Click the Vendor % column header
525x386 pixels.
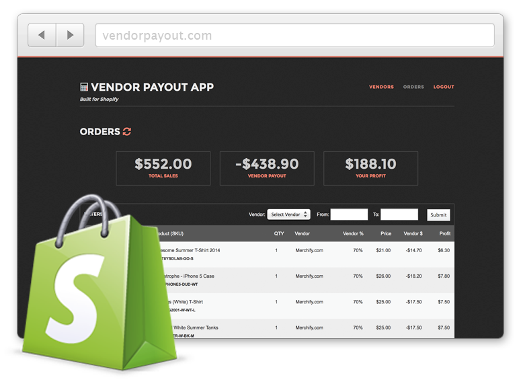pyautogui.click(x=352, y=233)
